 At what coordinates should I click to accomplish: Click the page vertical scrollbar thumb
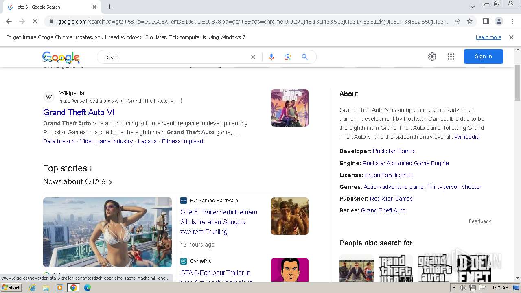[x=518, y=83]
